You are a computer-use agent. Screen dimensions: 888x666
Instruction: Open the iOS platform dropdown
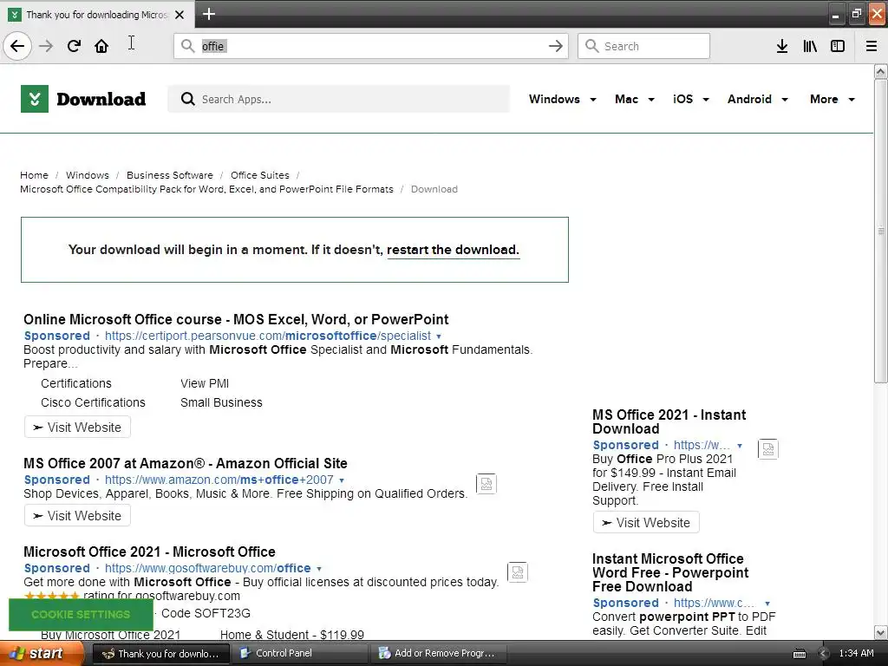690,99
